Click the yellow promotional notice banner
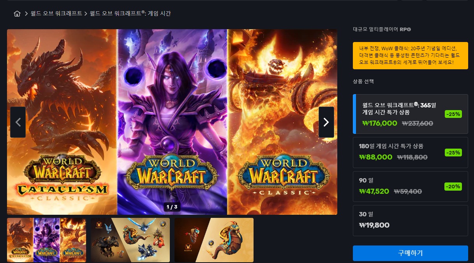 pos(411,56)
